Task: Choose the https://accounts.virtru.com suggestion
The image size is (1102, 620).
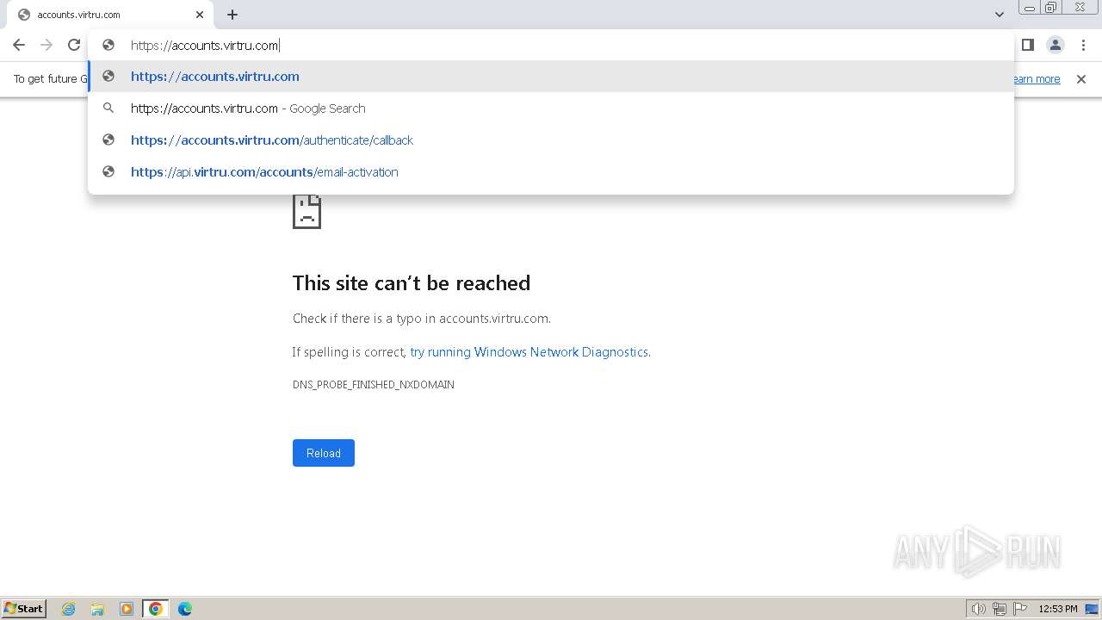Action: click(551, 77)
